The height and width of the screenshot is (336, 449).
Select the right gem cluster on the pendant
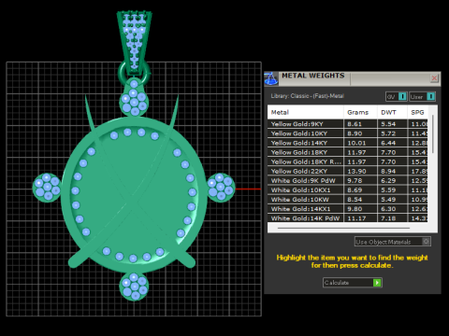pyautogui.click(x=221, y=188)
